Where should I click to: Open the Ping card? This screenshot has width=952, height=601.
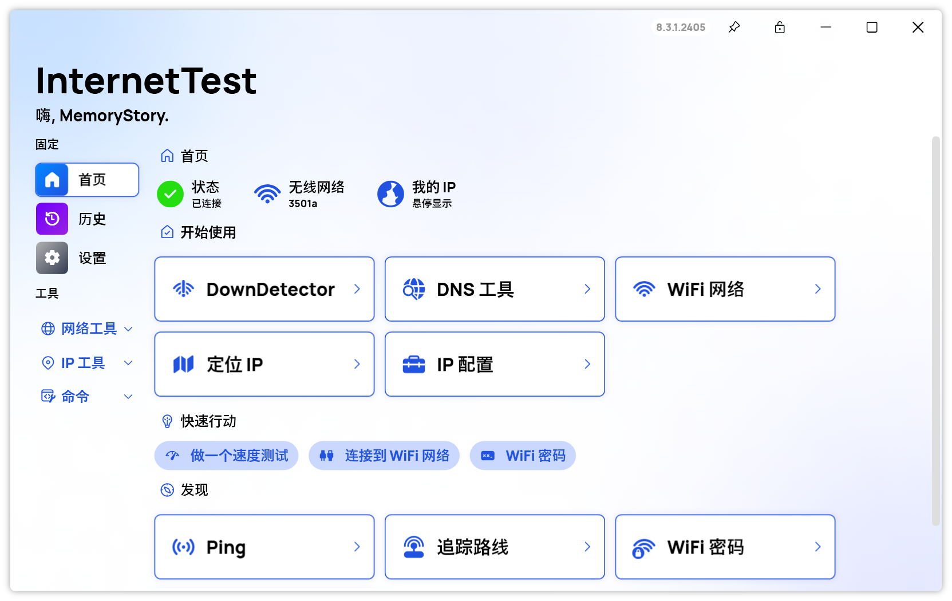264,547
